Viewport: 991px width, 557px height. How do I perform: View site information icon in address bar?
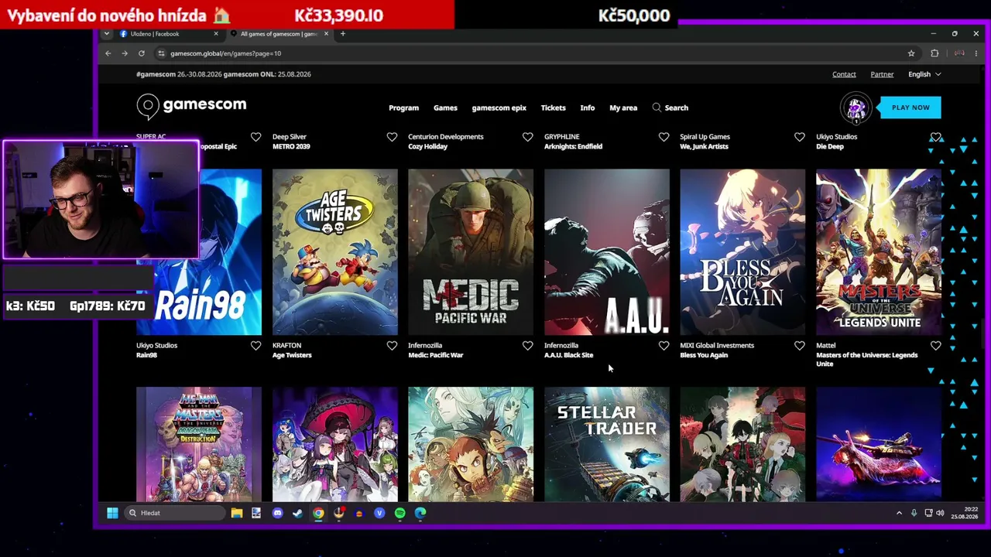tap(161, 53)
